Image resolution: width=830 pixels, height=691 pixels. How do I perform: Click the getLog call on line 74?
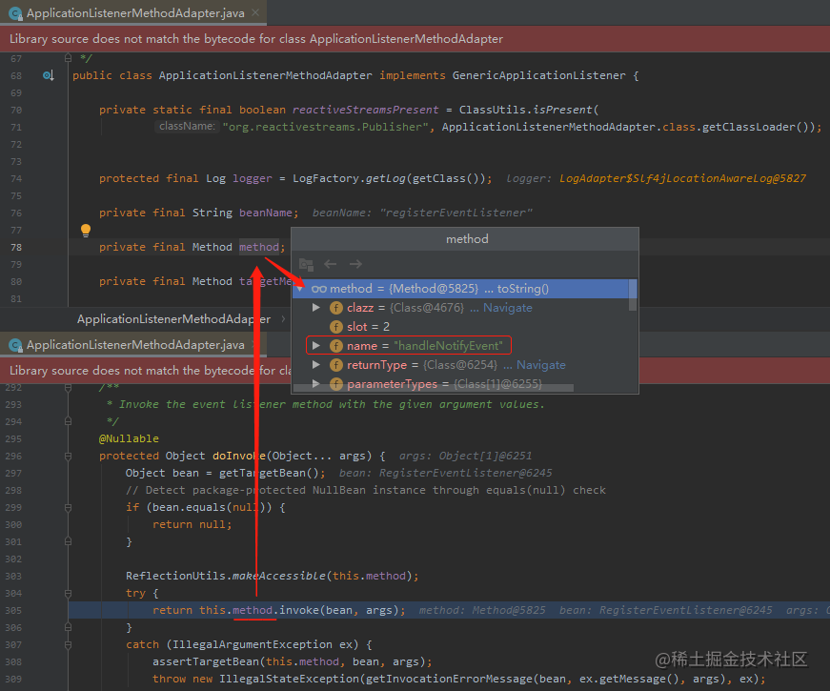[x=385, y=178]
